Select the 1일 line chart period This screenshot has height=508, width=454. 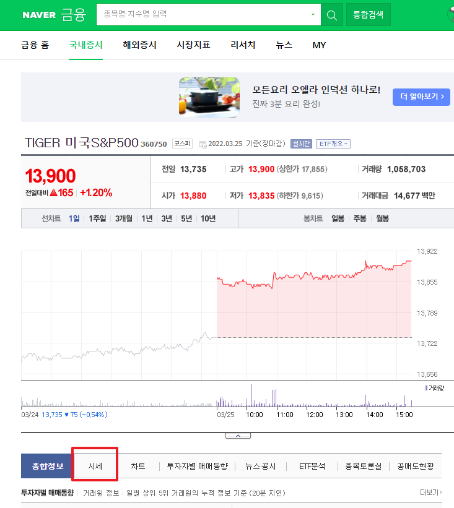[74, 218]
